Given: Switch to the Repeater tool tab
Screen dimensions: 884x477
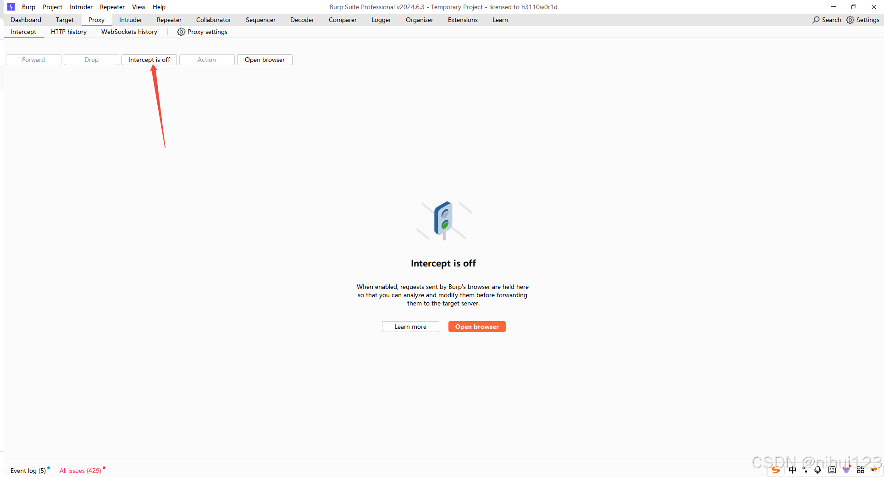Looking at the screenshot, I should pyautogui.click(x=169, y=20).
